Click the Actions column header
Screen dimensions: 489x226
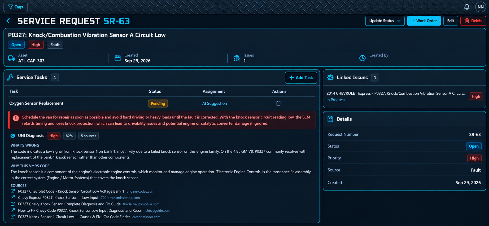coord(279,91)
